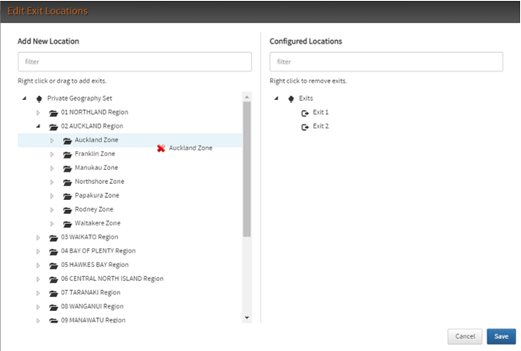Expand the 08 WANGANUI Region node

tap(38, 307)
